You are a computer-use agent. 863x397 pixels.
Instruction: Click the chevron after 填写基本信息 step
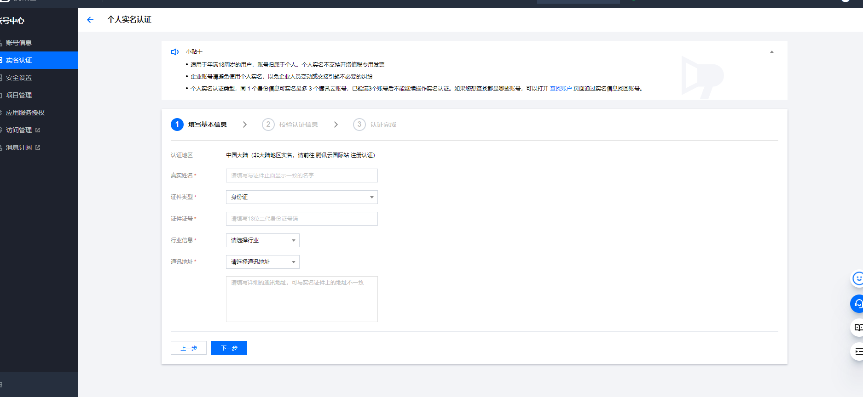click(x=245, y=125)
